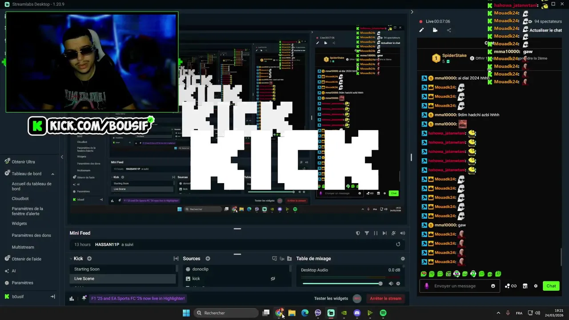The image size is (569, 320).
Task: Refresh the HASSAN11P event in Mini Feed
Action: (398, 244)
